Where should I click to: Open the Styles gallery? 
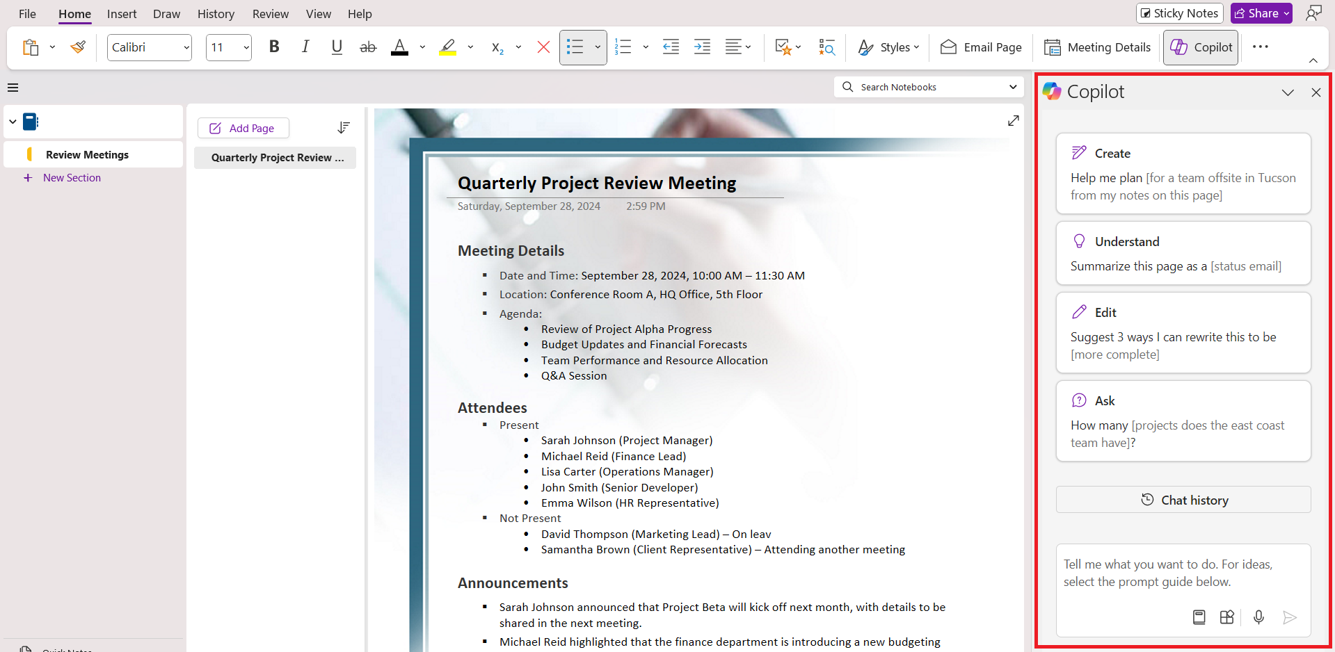click(888, 47)
